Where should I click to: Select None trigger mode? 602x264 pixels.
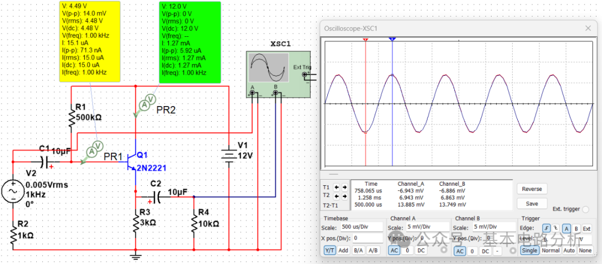click(x=585, y=250)
